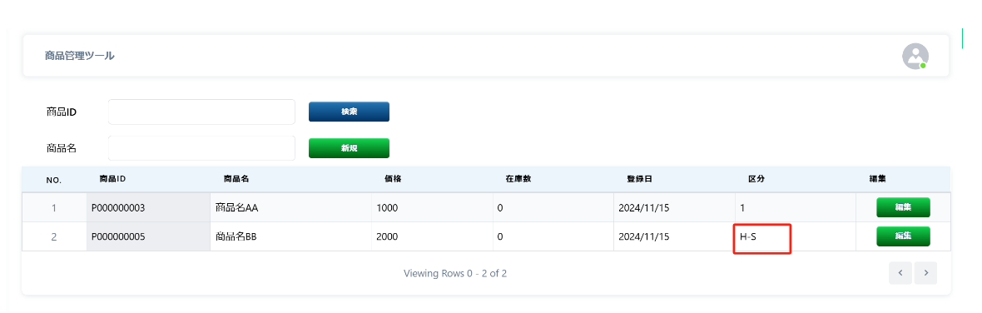The image size is (982, 313).
Task: Focus the 商品名 input field
Action: pos(201,148)
